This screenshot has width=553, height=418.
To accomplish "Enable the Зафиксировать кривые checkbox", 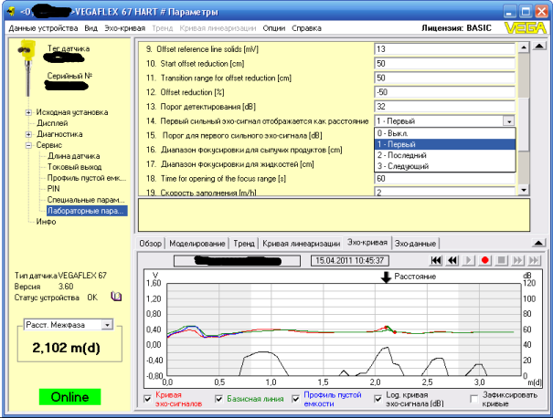I will pos(474,400).
